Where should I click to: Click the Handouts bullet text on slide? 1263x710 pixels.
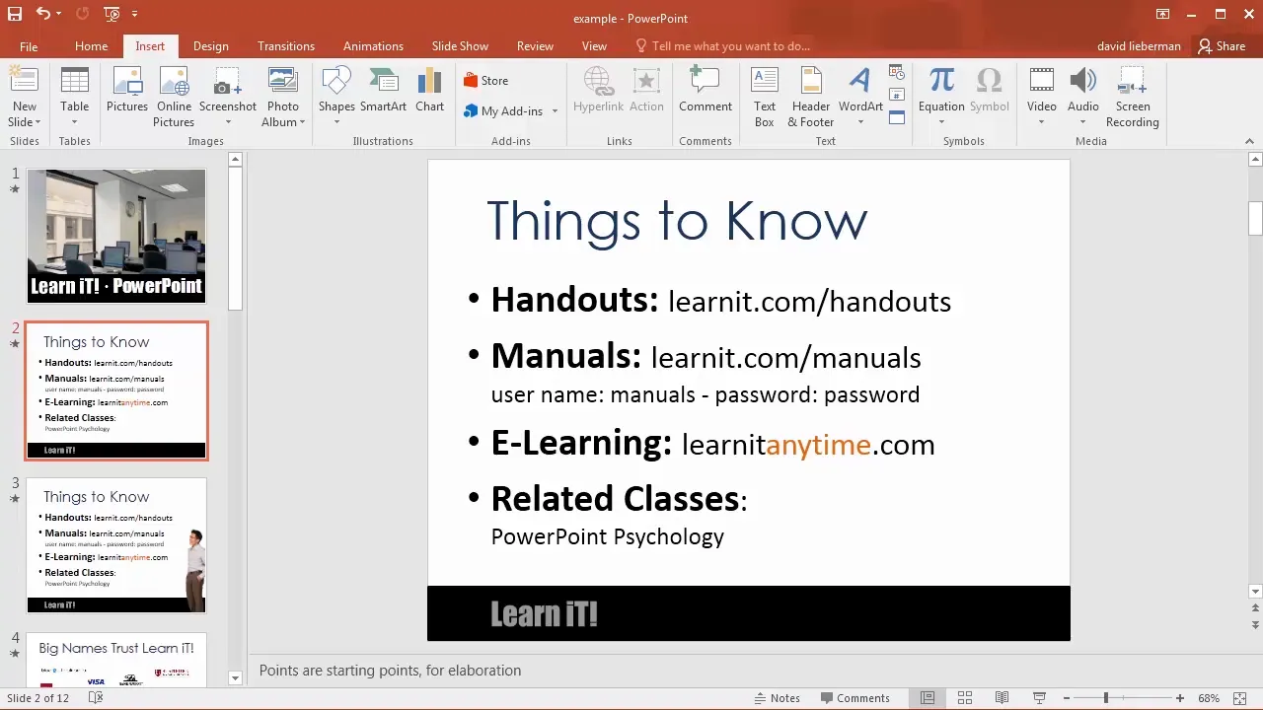[720, 300]
